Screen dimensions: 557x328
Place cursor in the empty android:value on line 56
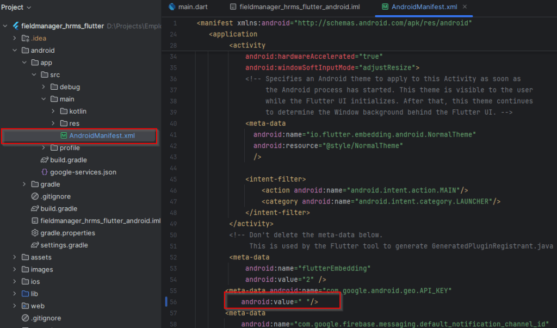304,302
